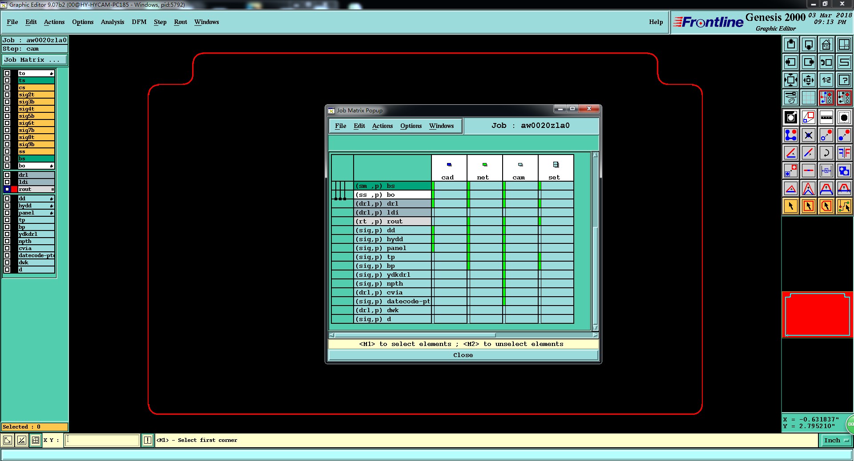854x461 pixels.
Task: Click the question mark help icon
Action: tap(844, 80)
